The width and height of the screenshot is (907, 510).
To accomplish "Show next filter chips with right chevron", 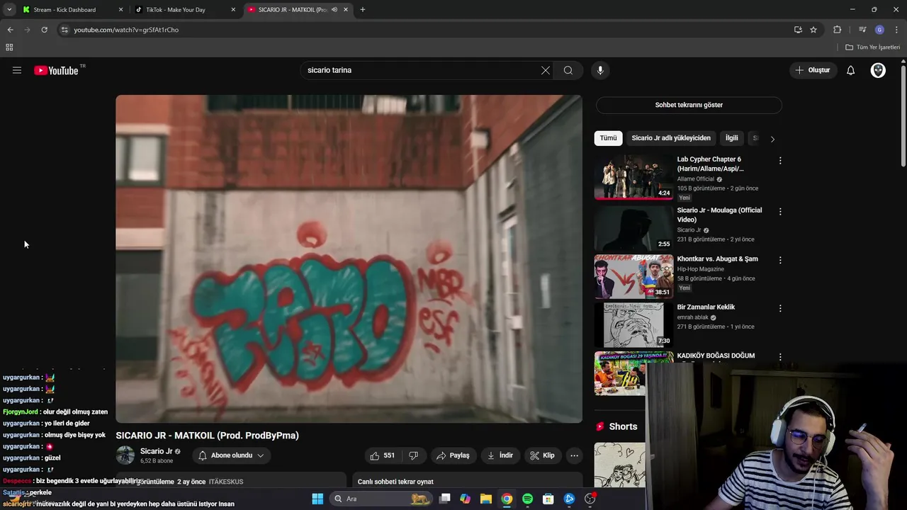I will click(772, 139).
